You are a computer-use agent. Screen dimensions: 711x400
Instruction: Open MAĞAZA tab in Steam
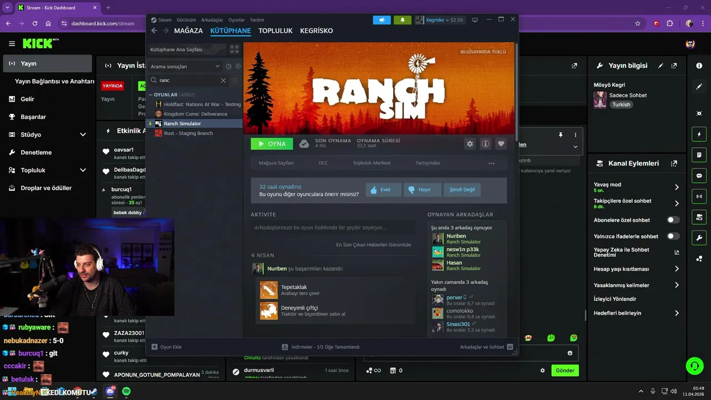coord(188,31)
